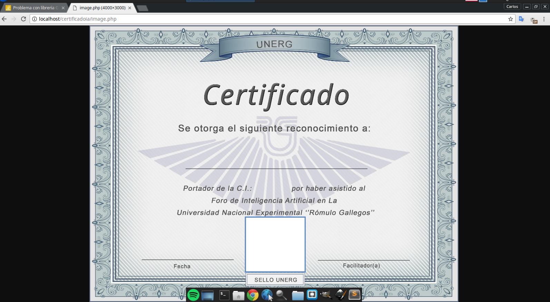Viewport: 550px width, 302px height.
Task: Launch GIMP from the dock
Action: [326, 295]
